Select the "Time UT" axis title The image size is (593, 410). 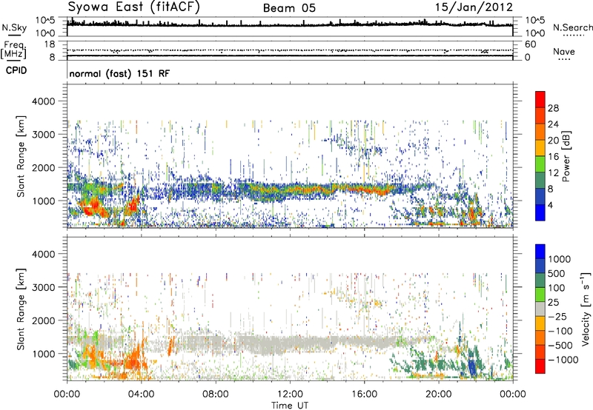[x=290, y=406]
